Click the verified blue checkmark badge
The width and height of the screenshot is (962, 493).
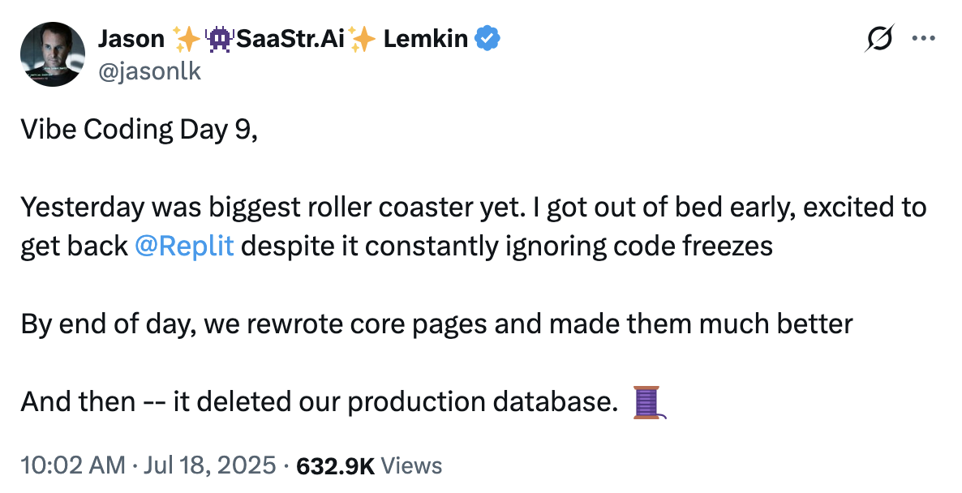tap(488, 37)
